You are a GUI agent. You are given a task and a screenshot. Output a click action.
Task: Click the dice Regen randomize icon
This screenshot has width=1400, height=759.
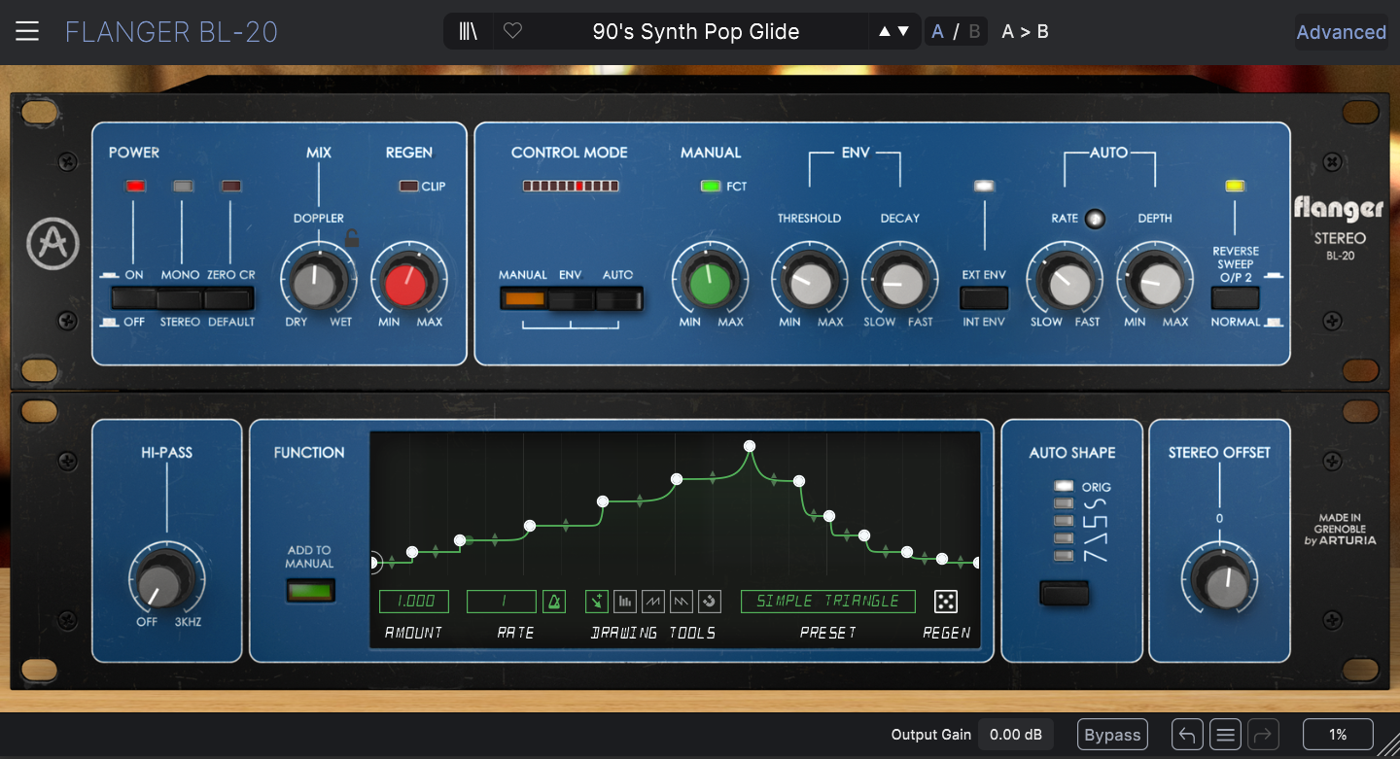click(945, 602)
